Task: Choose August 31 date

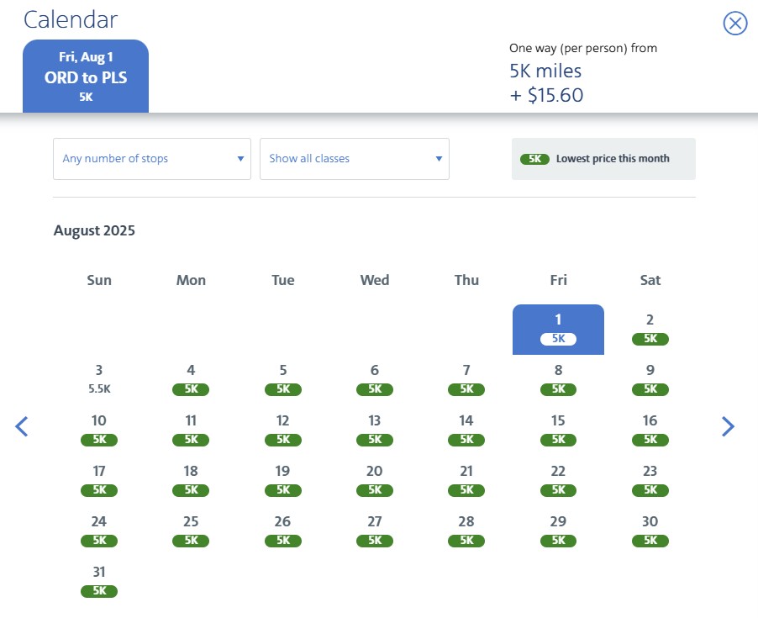Action: click(x=99, y=581)
